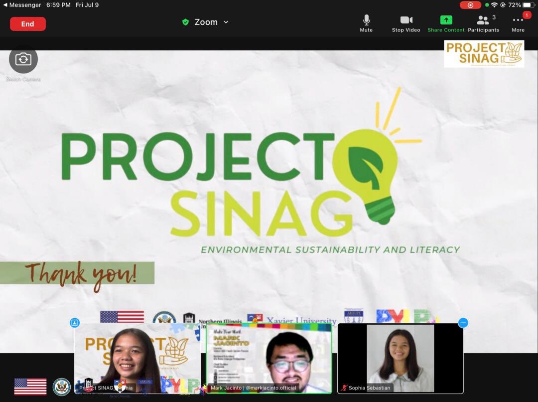Stop the video camera
The width and height of the screenshot is (538, 402).
406,22
